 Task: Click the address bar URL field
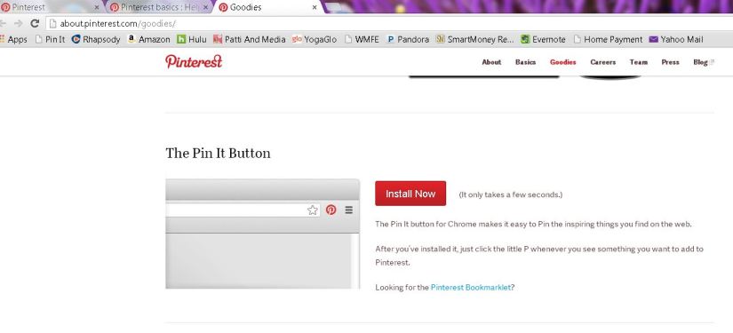point(388,23)
